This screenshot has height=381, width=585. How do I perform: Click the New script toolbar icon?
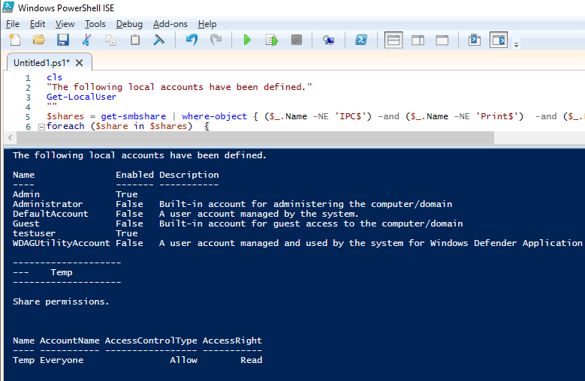[15, 40]
